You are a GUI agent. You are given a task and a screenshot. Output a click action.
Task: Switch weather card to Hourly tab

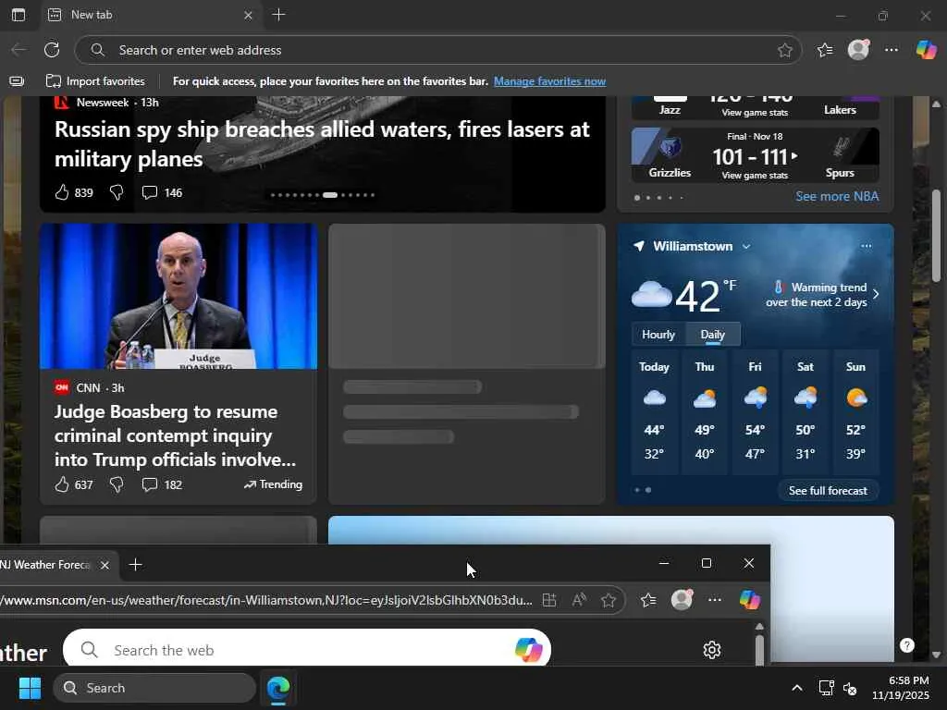(658, 335)
